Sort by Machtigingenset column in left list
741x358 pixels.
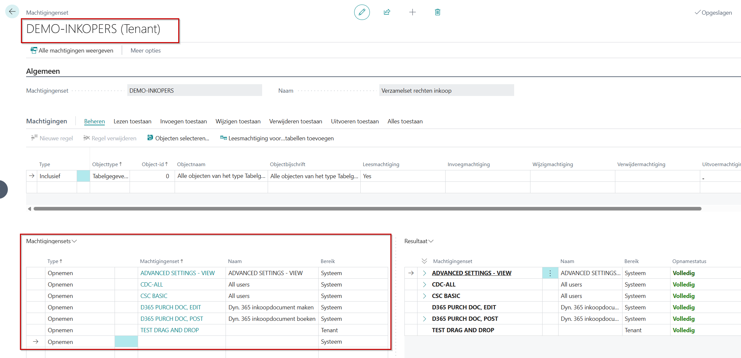[162, 261]
